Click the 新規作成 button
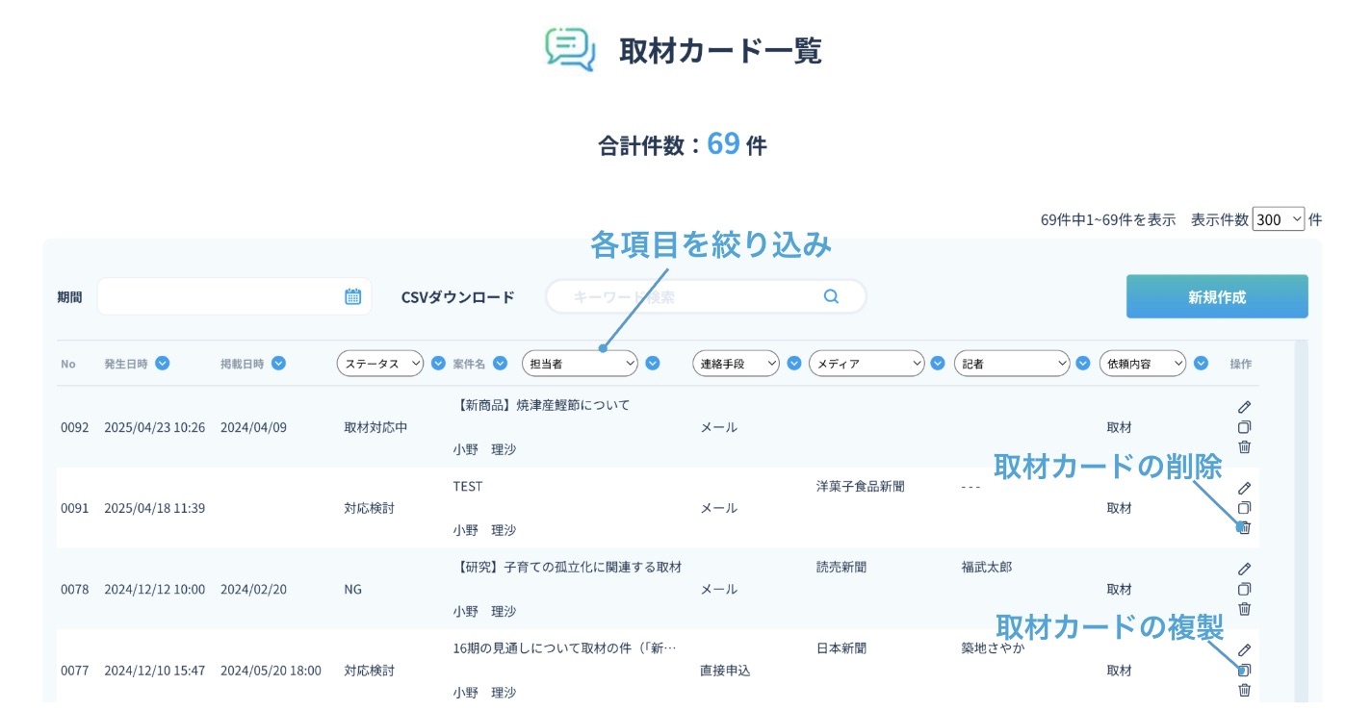Image resolution: width=1371 pixels, height=710 pixels. coord(1216,296)
